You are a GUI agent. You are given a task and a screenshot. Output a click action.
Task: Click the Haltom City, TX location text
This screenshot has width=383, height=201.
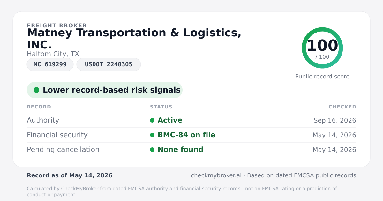pos(53,54)
